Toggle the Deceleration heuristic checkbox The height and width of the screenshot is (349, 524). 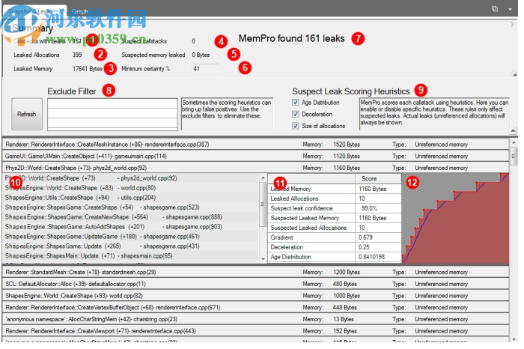[x=296, y=114]
